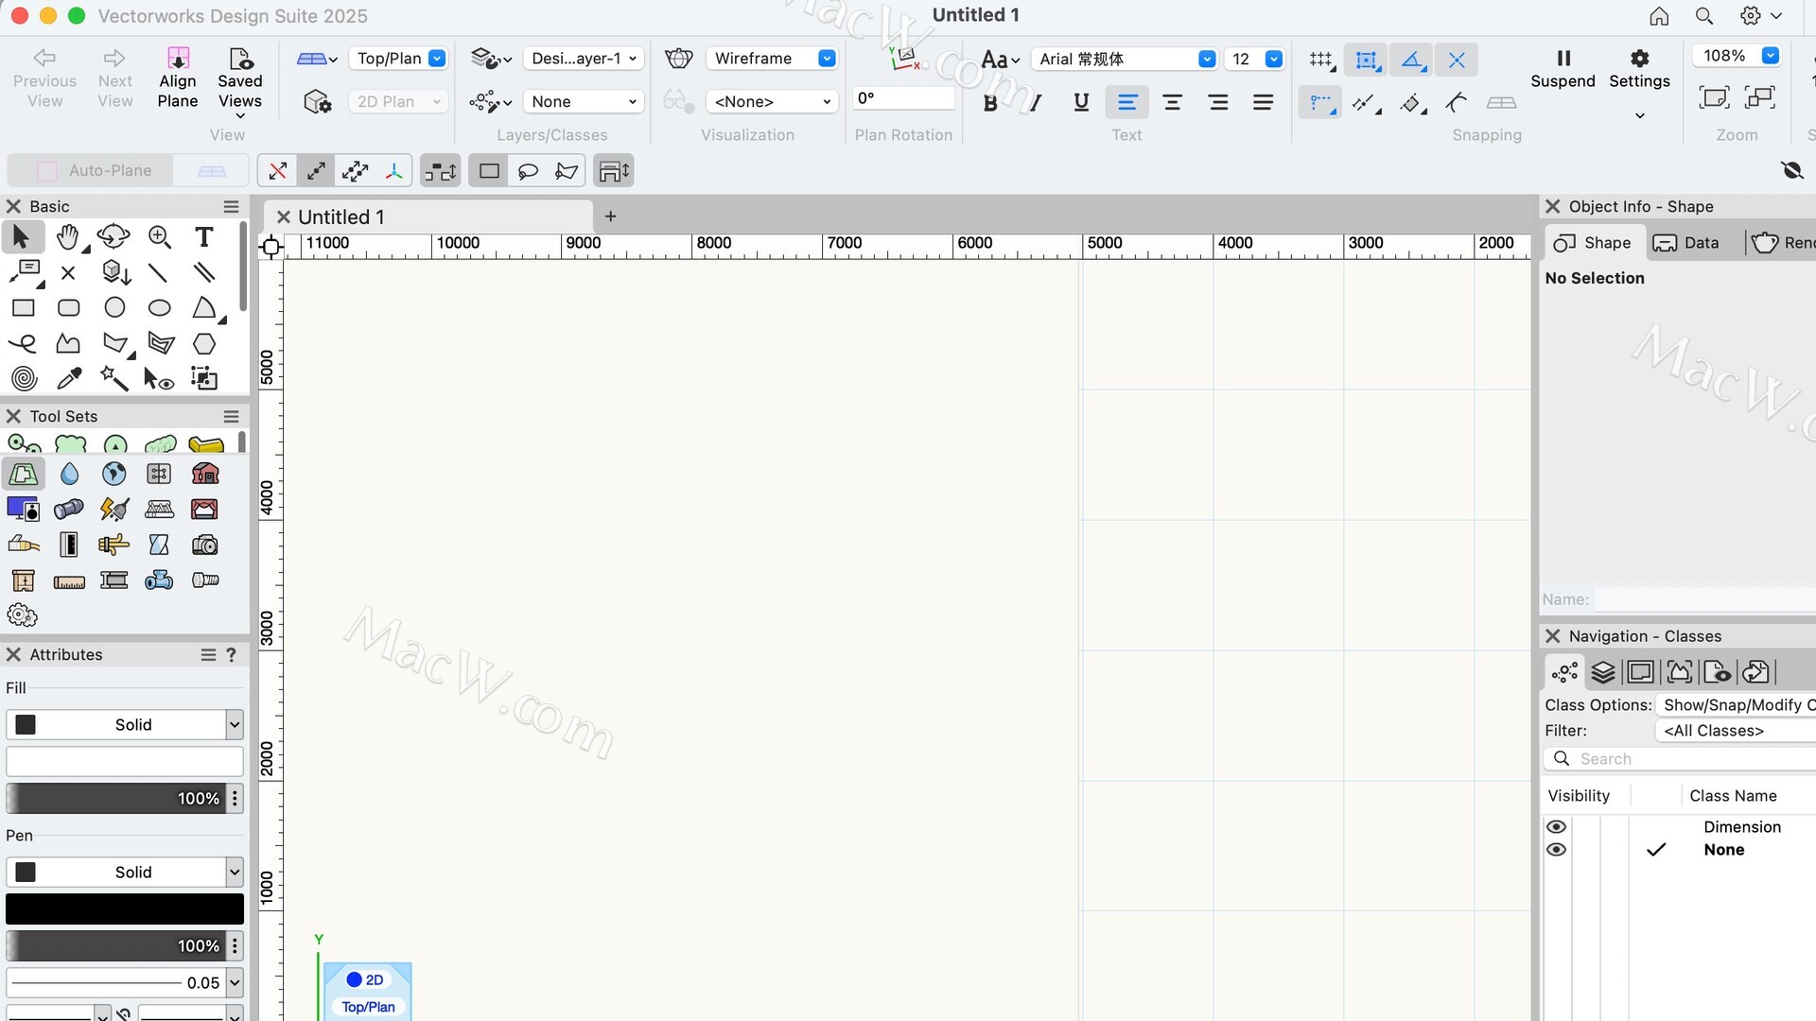Click the Bold text formatting button
The image size is (1816, 1021).
989,103
